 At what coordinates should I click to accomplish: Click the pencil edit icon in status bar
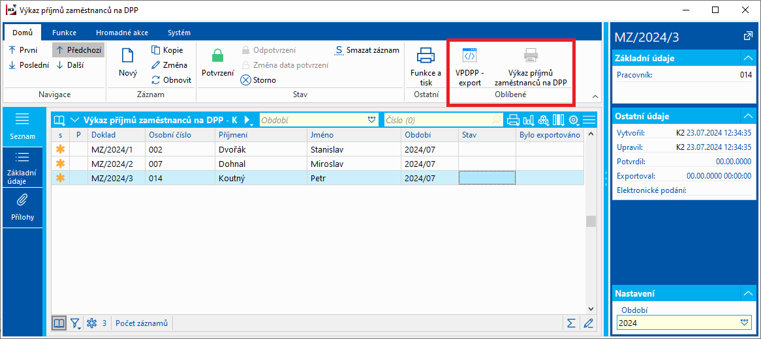(589, 323)
